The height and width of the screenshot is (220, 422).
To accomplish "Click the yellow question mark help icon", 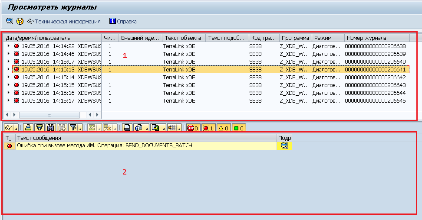I will click(20, 21).
